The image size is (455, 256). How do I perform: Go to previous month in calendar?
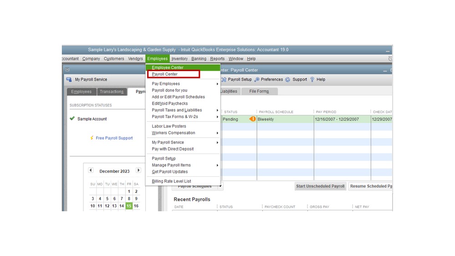click(91, 170)
